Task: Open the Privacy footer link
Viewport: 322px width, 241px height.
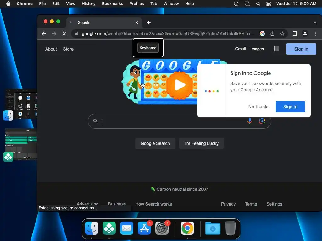Action: (x=228, y=204)
